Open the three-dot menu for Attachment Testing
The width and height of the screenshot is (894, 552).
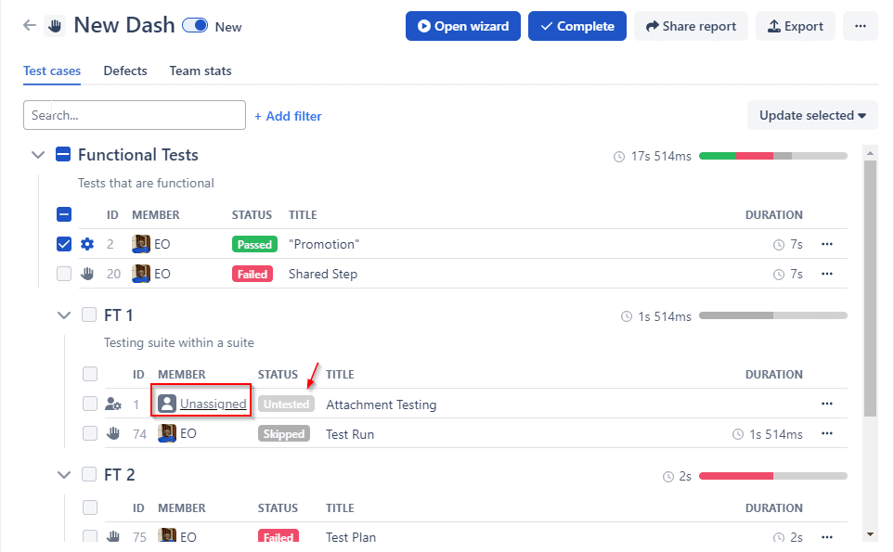coord(827,404)
